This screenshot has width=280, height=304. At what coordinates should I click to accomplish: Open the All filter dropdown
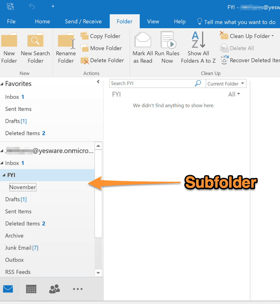234,94
